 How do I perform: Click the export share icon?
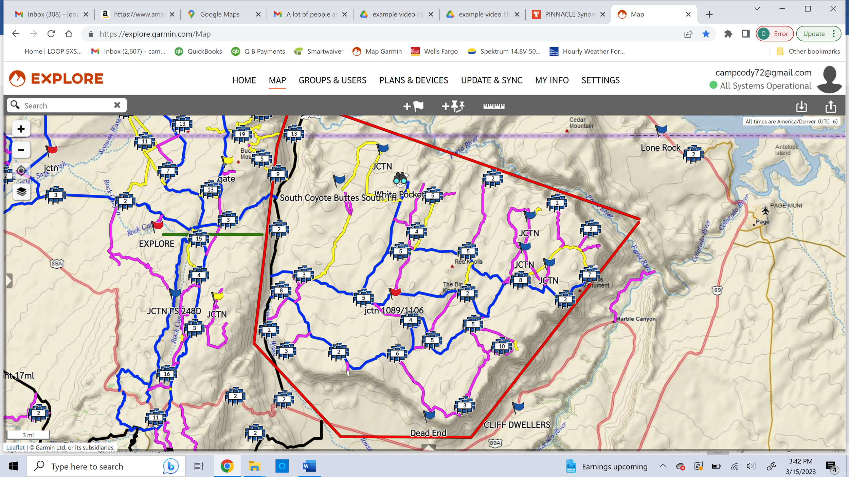(830, 106)
